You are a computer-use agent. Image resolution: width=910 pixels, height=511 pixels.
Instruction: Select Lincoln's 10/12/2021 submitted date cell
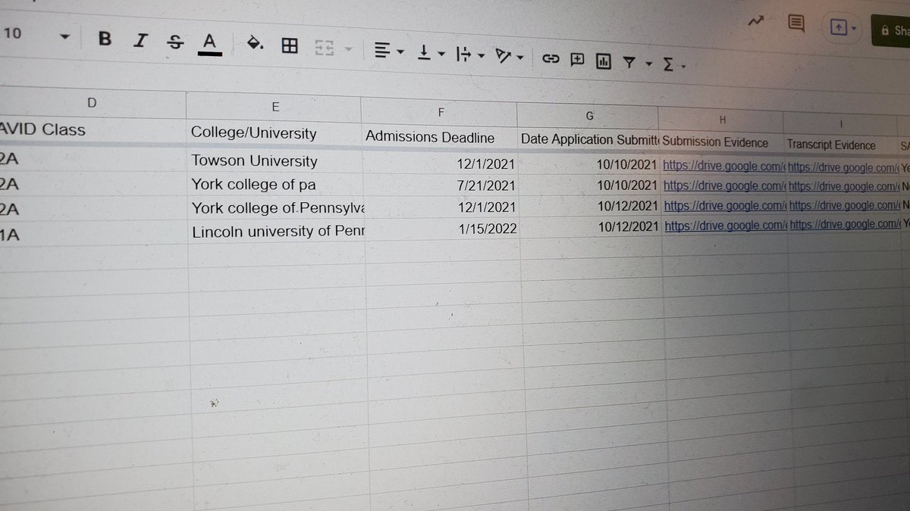click(592, 226)
